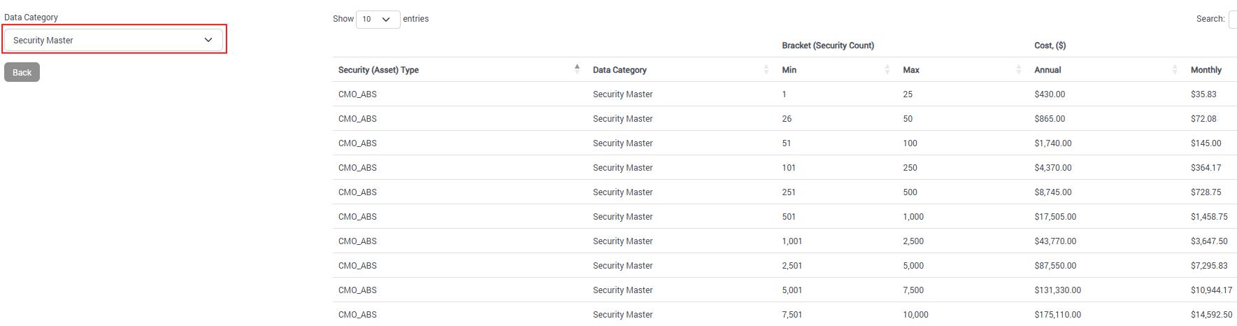Select the $131,330.00 annual cost cell
Viewport: 1237px width, 326px height.
pyautogui.click(x=1057, y=290)
